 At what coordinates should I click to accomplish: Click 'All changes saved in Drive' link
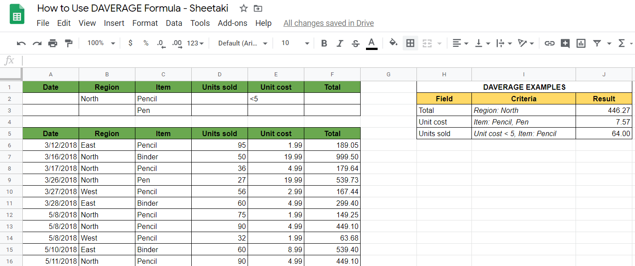(x=328, y=23)
